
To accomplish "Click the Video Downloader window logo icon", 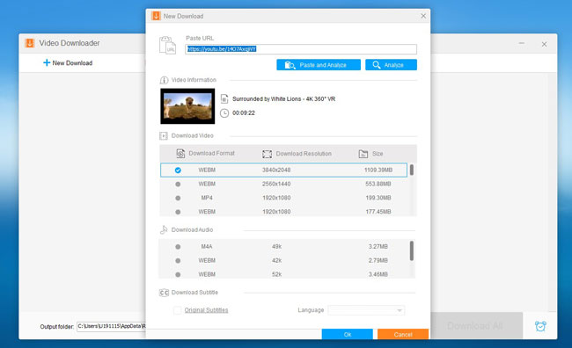I will coord(30,43).
